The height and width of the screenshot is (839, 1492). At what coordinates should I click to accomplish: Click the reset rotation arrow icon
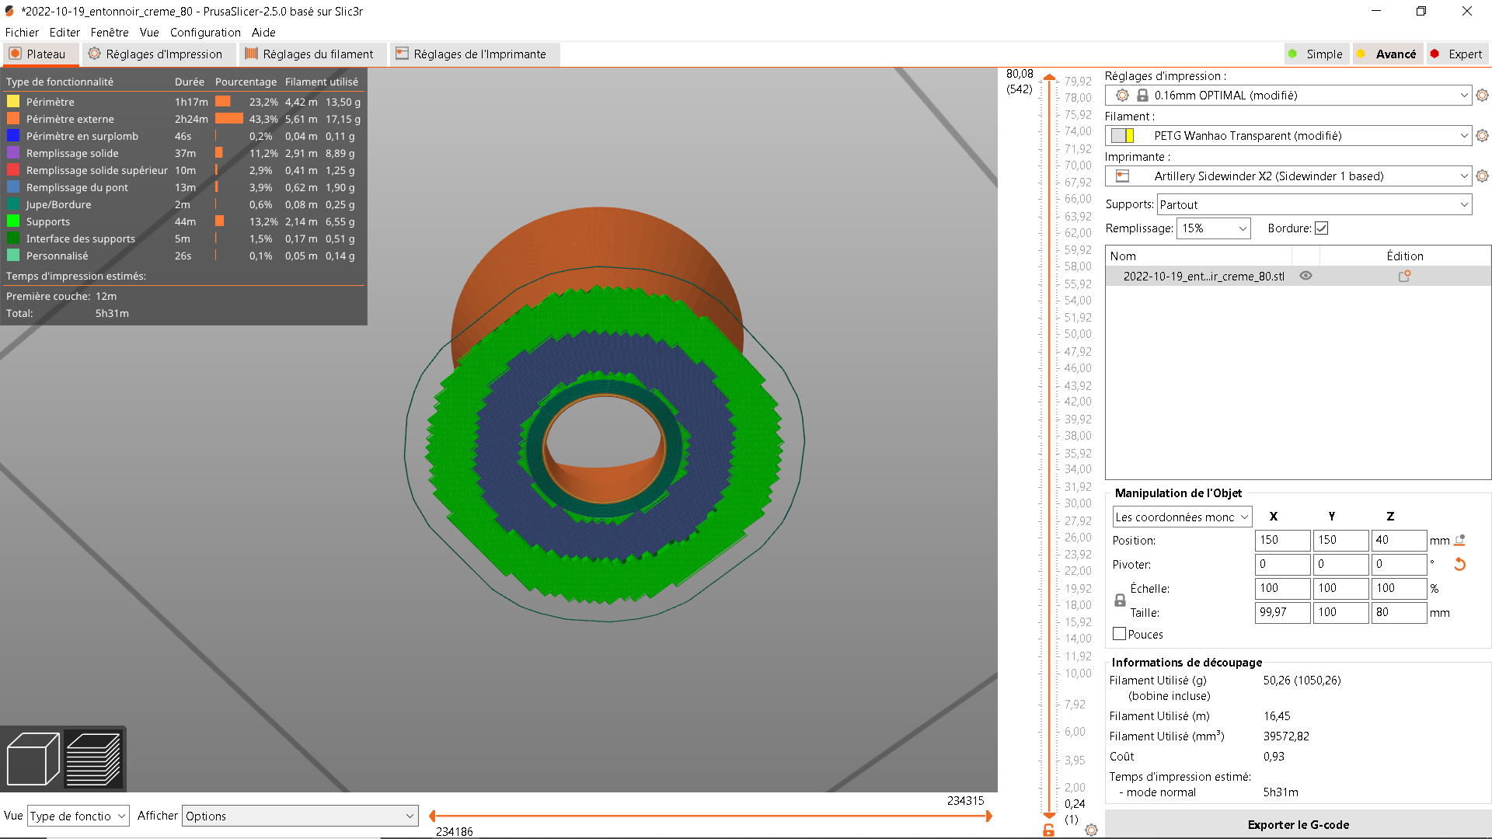[x=1459, y=564]
